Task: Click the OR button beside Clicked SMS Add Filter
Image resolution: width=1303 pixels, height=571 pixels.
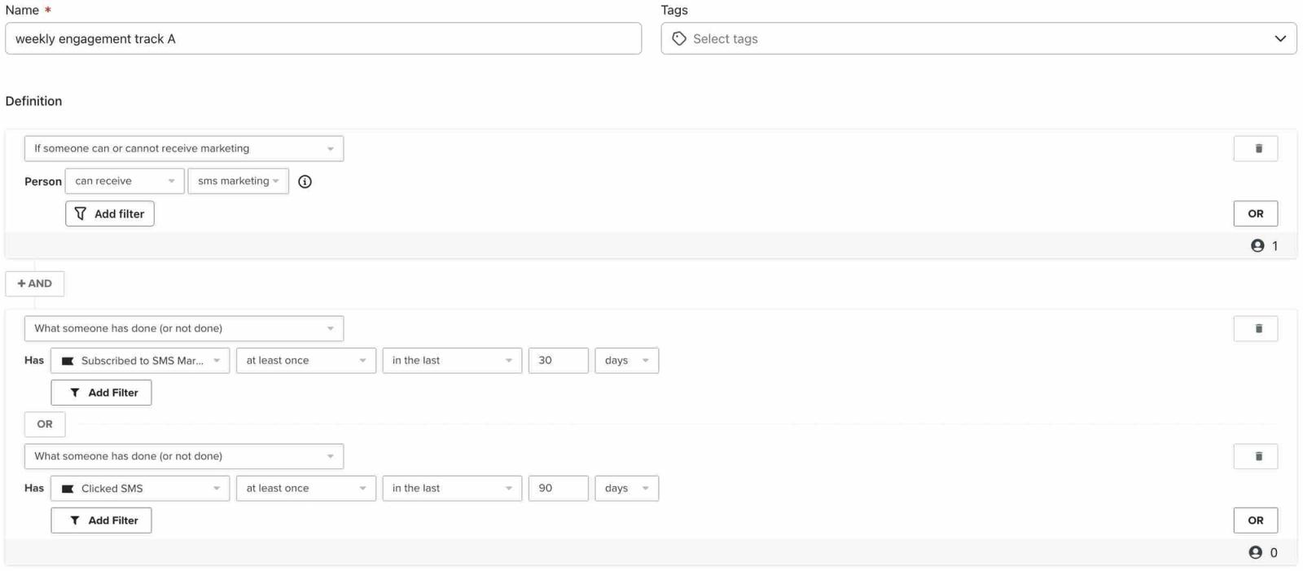Action: [1255, 520]
